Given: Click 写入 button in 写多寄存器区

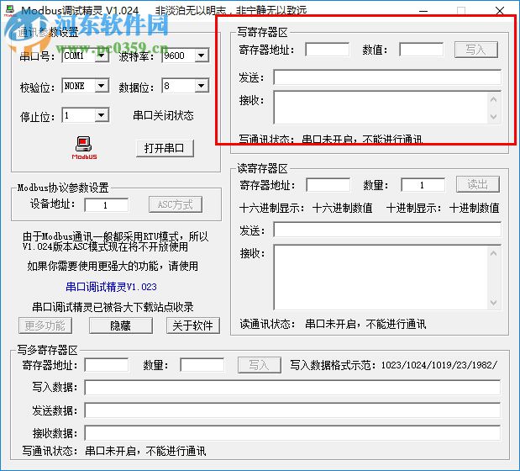Looking at the screenshot, I should 260,365.
